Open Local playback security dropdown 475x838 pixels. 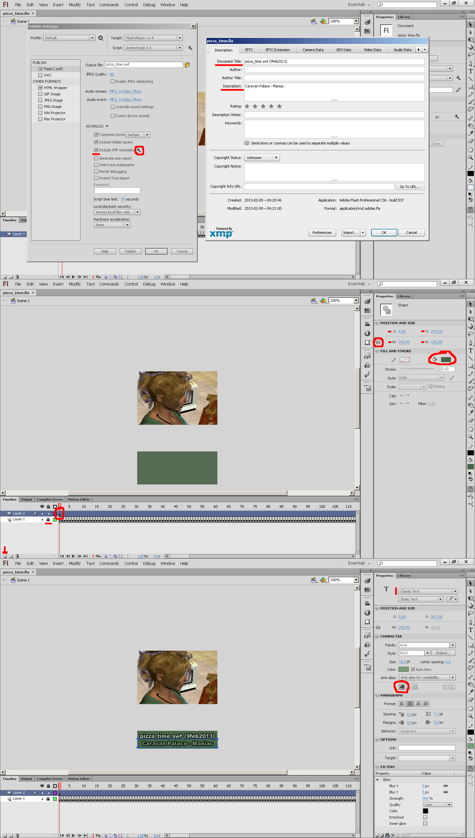pos(117,212)
